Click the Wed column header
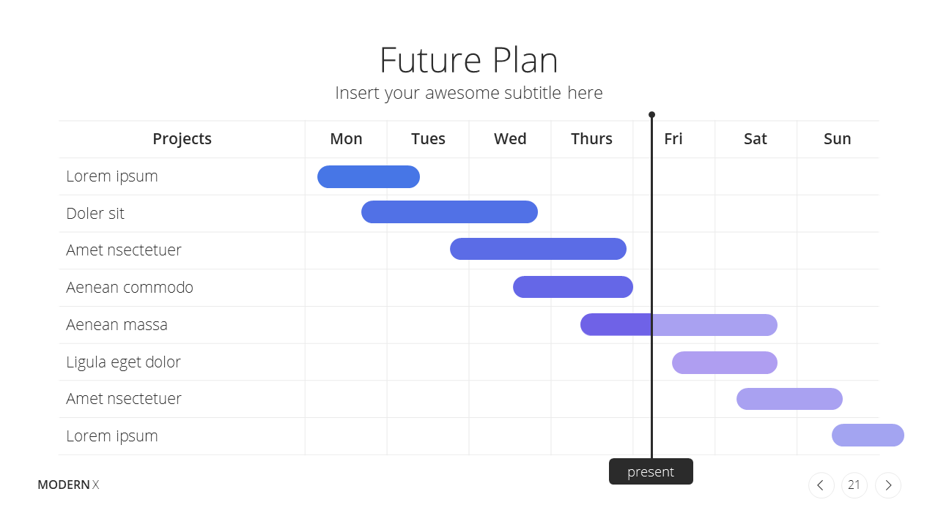The image size is (938, 527). click(x=510, y=138)
